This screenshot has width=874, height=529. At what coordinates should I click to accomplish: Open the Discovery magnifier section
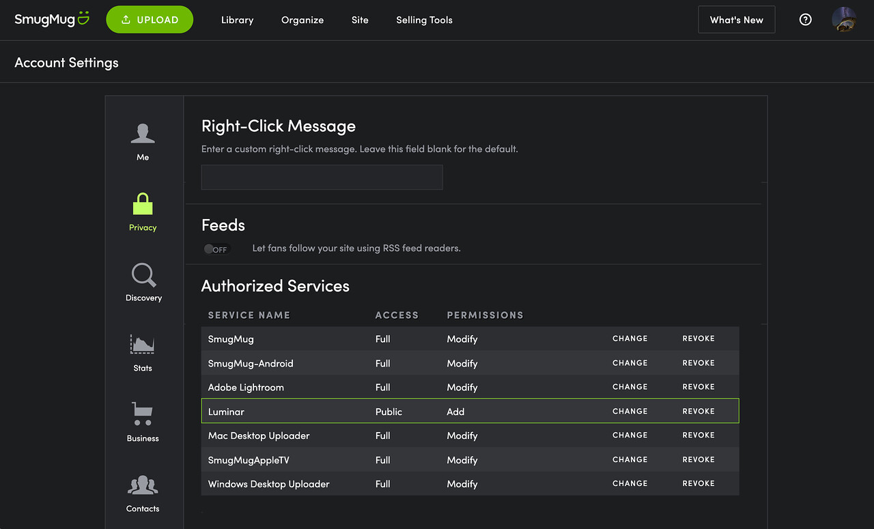point(143,283)
